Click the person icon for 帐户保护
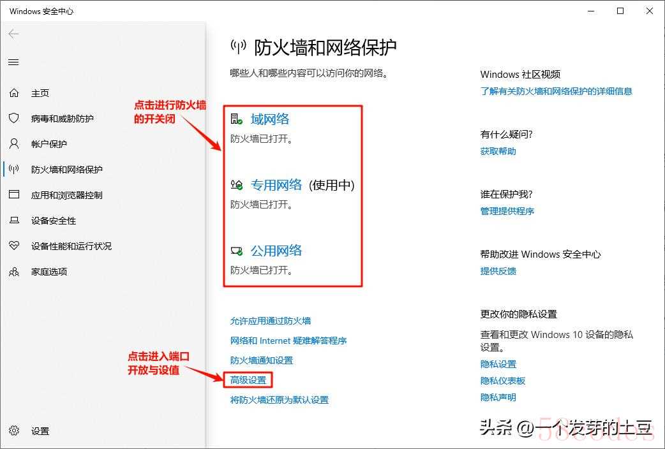The height and width of the screenshot is (449, 665). coord(14,144)
